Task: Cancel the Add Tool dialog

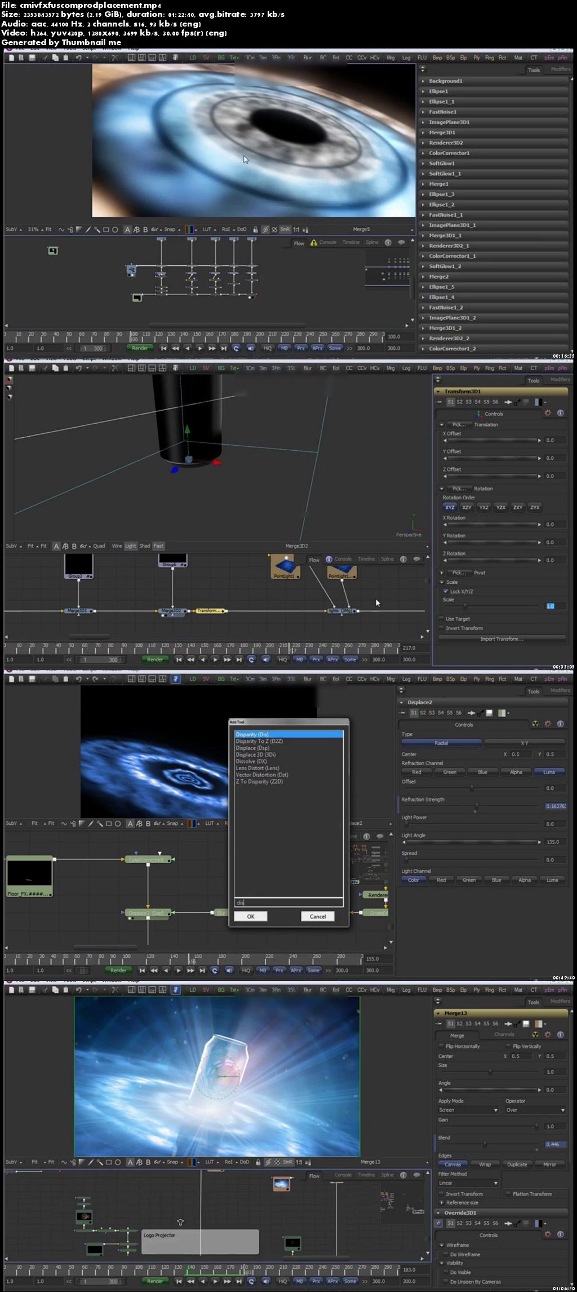Action: click(x=318, y=916)
